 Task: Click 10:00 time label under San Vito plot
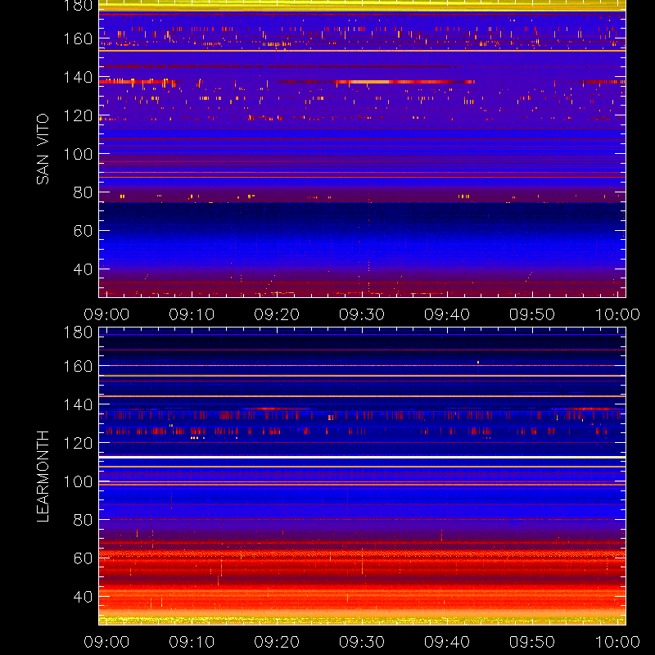pyautogui.click(x=617, y=314)
